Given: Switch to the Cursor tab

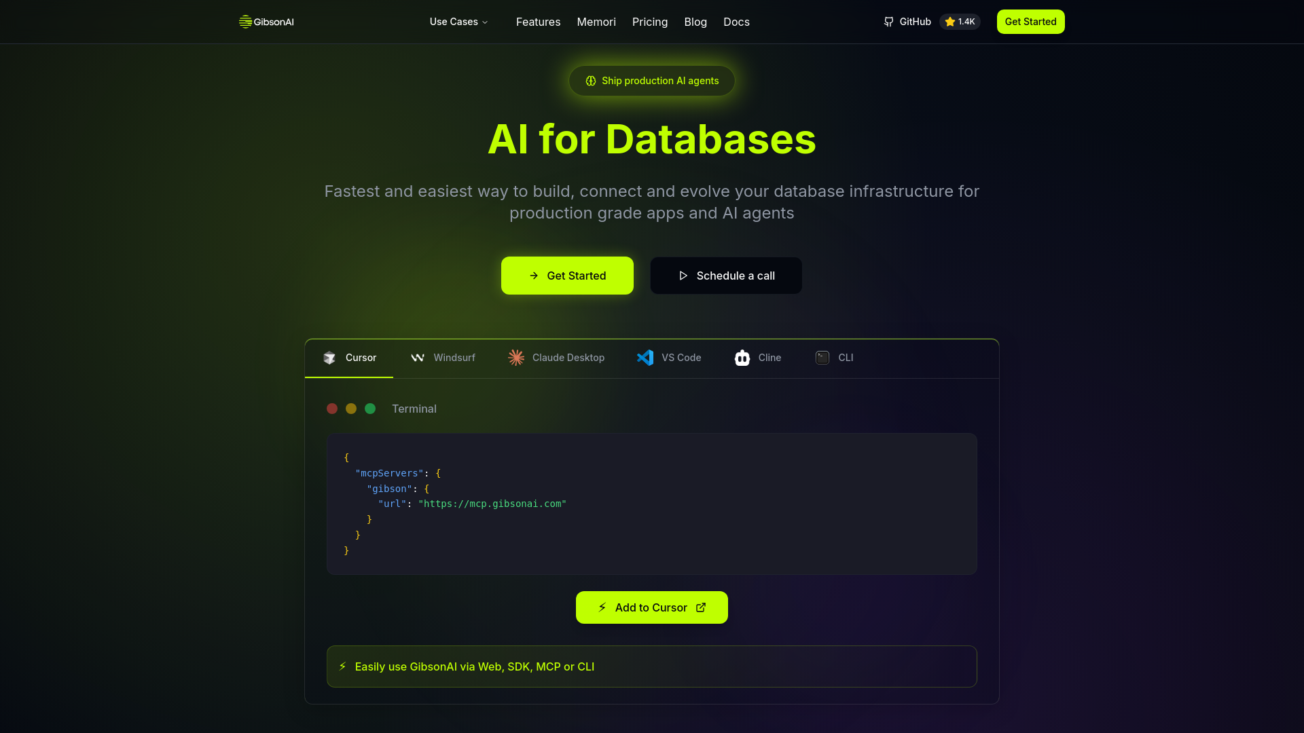Looking at the screenshot, I should click(349, 358).
